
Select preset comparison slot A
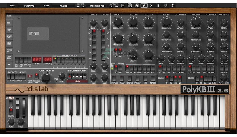coord(144,6)
